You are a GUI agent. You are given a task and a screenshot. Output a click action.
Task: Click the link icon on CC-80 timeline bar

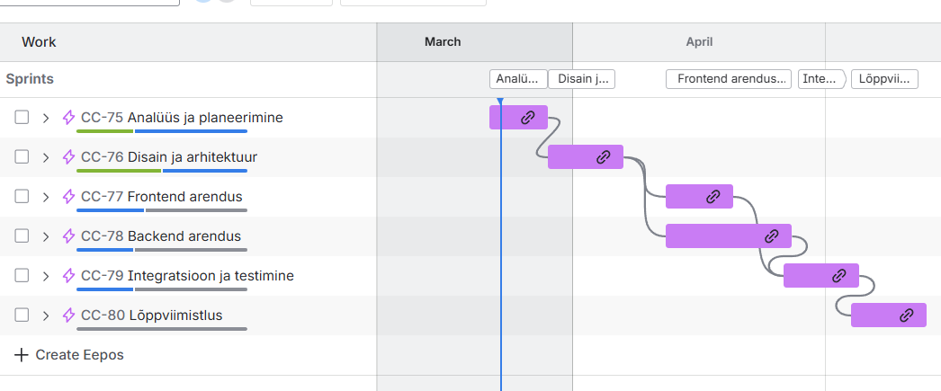pos(907,315)
